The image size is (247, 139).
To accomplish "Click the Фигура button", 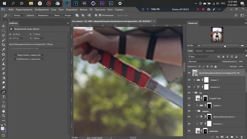I will coord(68,15).
